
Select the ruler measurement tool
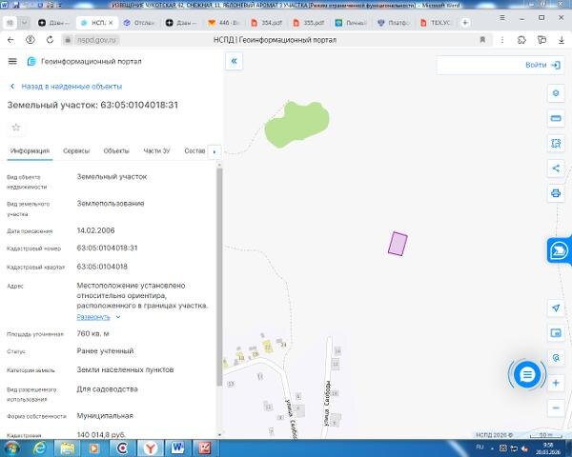click(x=556, y=118)
